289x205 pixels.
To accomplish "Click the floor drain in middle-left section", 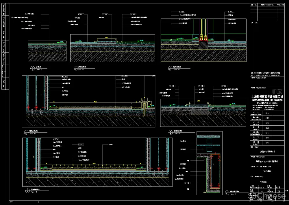I will click(x=144, y=107).
